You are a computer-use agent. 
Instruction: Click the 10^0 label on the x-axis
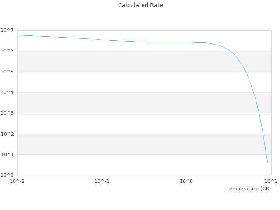pos(187,181)
